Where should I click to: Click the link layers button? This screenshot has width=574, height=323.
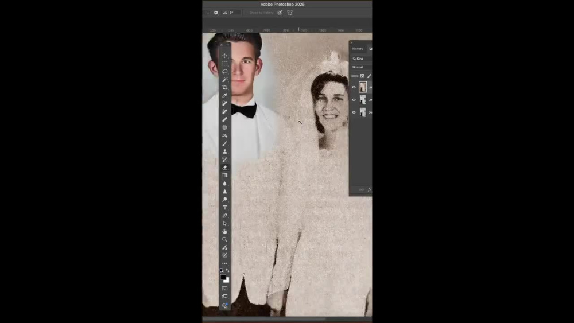(x=361, y=190)
